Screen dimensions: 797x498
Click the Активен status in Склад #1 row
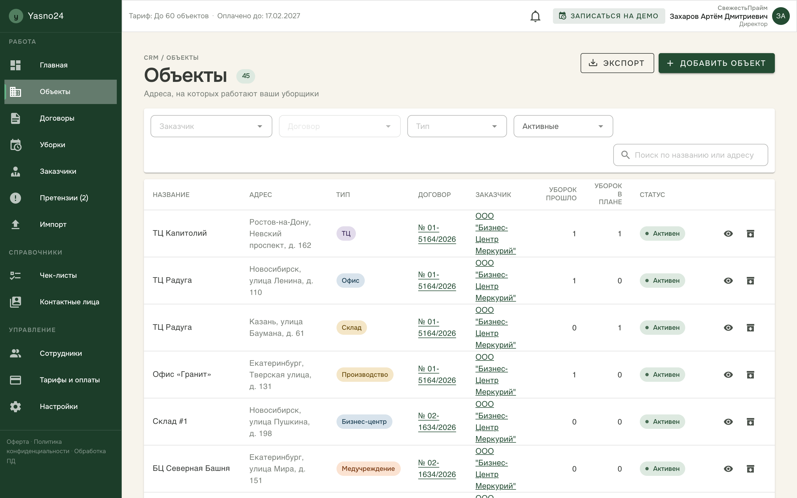click(662, 422)
